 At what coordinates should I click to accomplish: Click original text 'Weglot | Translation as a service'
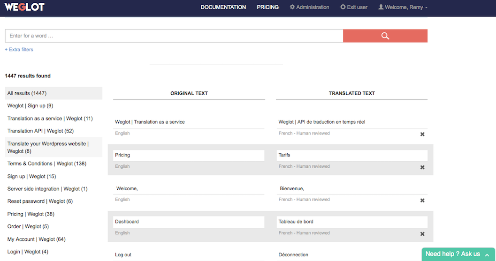pyautogui.click(x=150, y=122)
